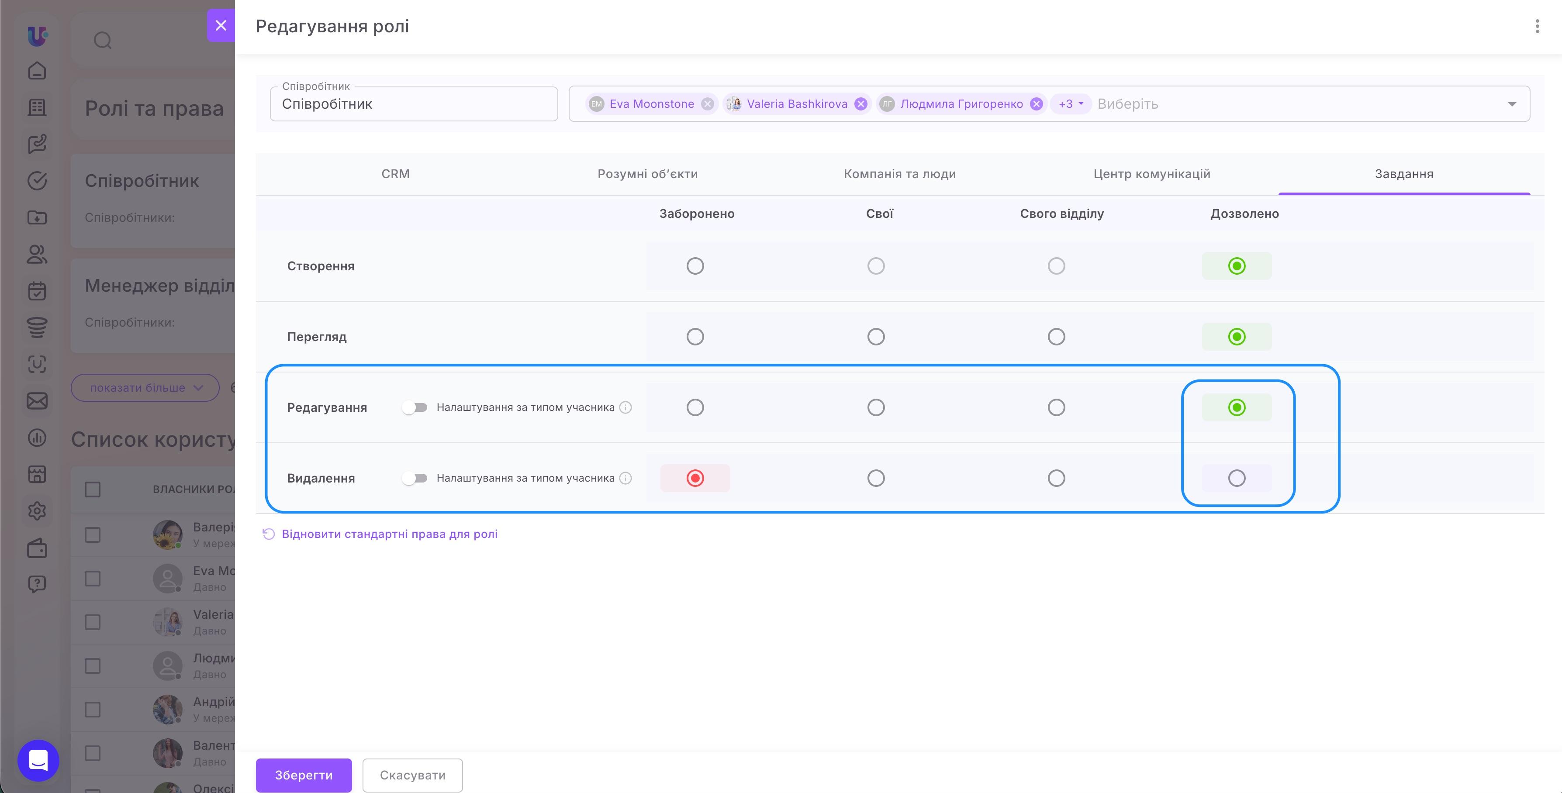
Task: Remove Valeria Bashkirova chip
Action: 860,104
